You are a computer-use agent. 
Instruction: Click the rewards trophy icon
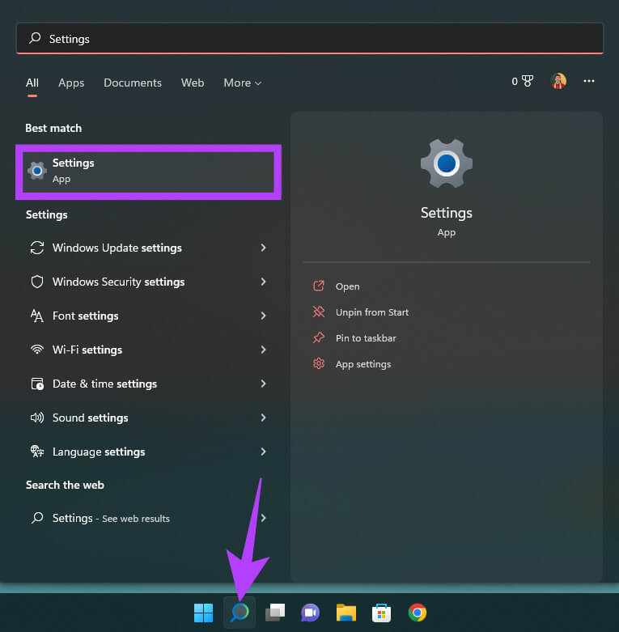point(528,81)
